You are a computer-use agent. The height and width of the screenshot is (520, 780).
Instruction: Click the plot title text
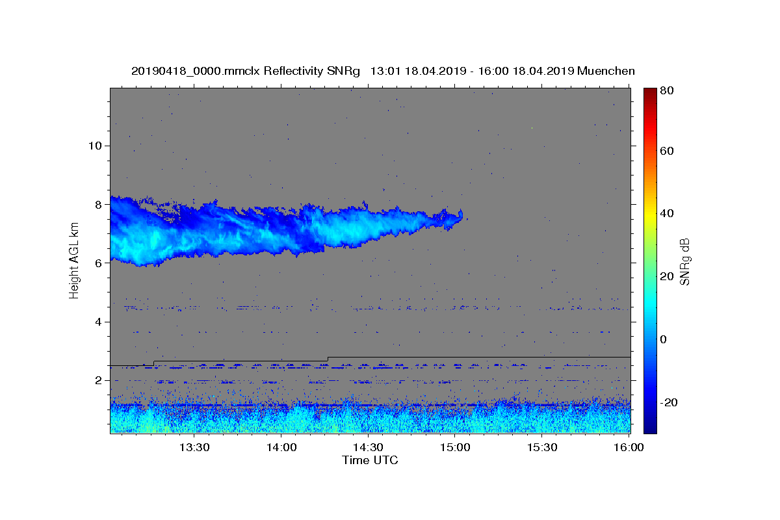click(x=383, y=71)
